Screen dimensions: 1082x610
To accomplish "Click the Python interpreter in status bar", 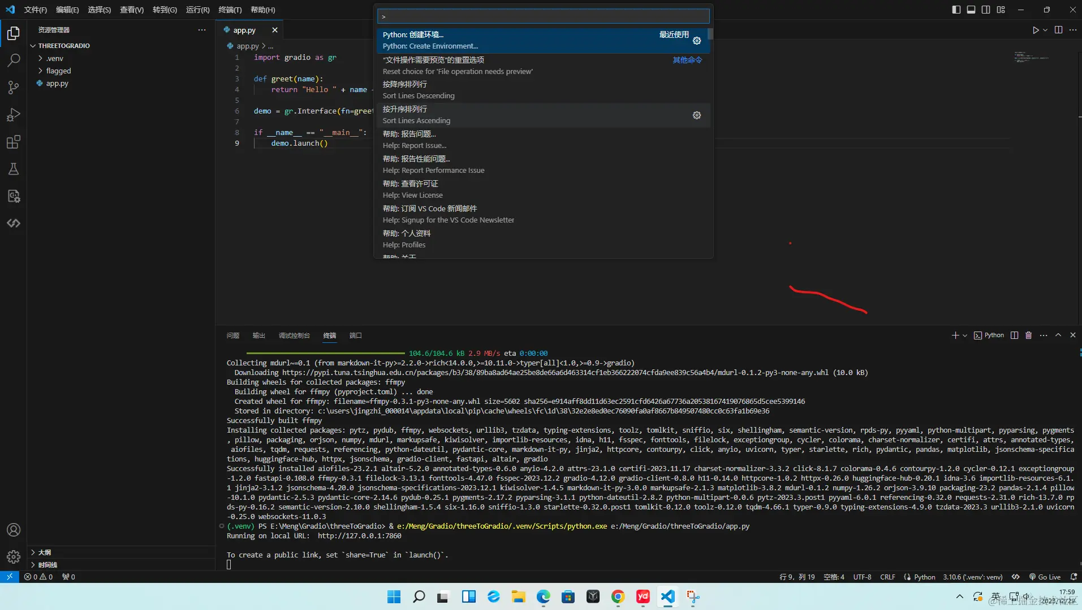I will click(x=973, y=577).
